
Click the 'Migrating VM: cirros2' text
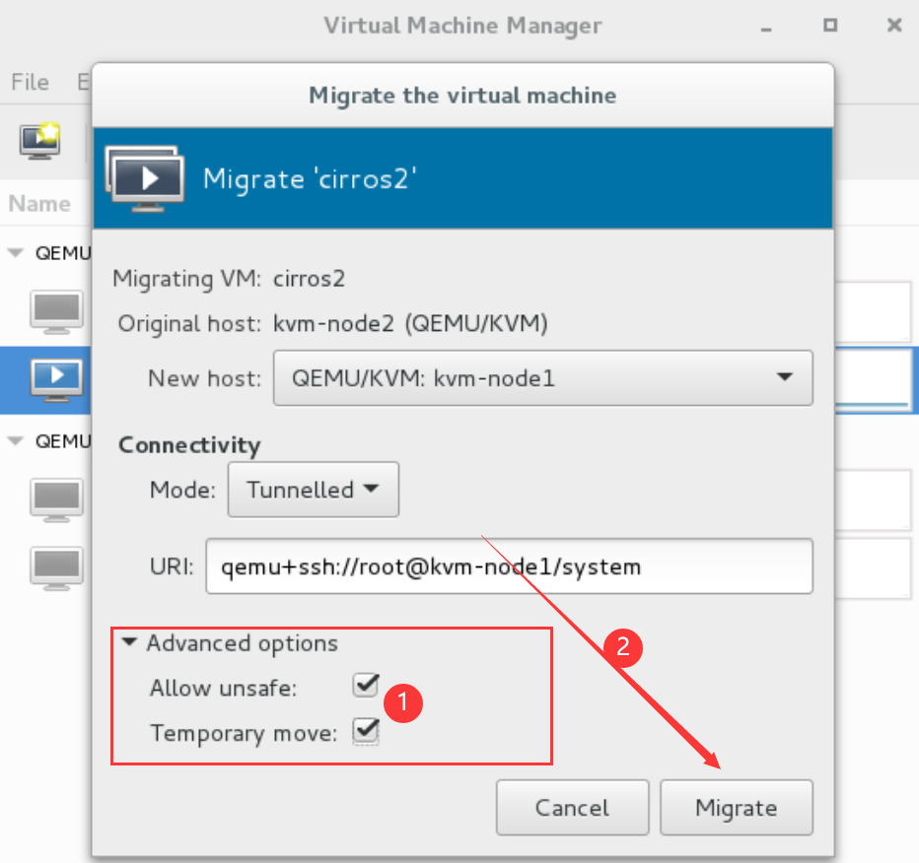(x=229, y=279)
